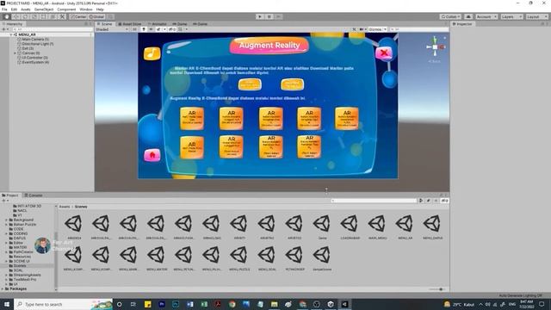Click the pink home button in scene
Image resolution: width=551 pixels, height=310 pixels.
click(x=152, y=155)
